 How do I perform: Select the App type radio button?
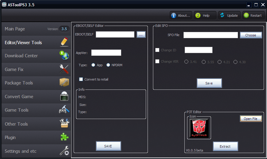93,65
